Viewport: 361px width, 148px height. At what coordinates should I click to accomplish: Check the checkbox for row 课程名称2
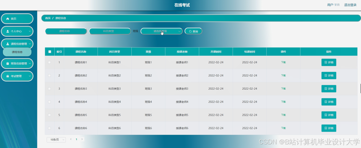49,75
